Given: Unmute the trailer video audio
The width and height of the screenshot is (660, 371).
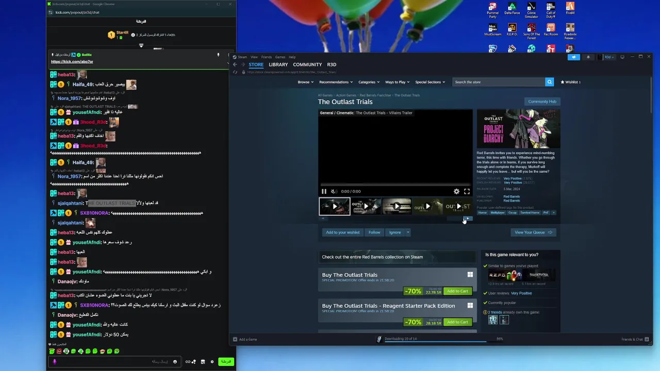Looking at the screenshot, I should (x=334, y=191).
